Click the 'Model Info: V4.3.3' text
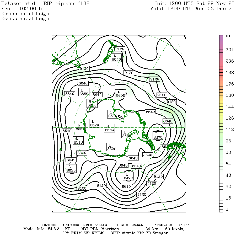The width and height of the screenshot is (236, 236). (x=41, y=229)
